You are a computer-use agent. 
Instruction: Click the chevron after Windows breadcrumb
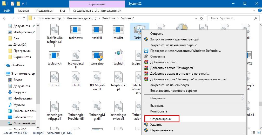[x=118, y=18]
